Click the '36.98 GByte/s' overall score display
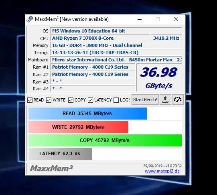The height and width of the screenshot is (195, 217). [x=159, y=78]
